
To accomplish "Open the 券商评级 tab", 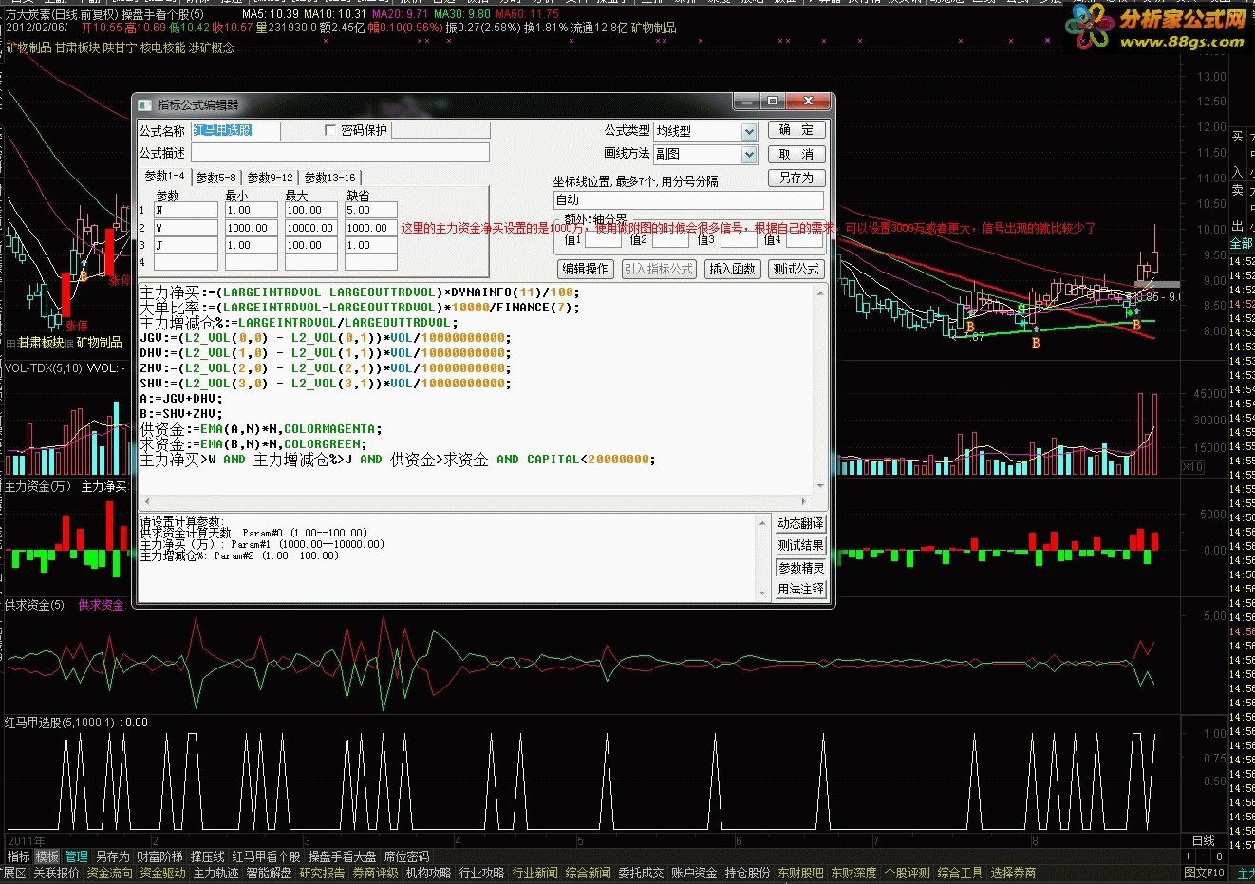I will point(376,873).
